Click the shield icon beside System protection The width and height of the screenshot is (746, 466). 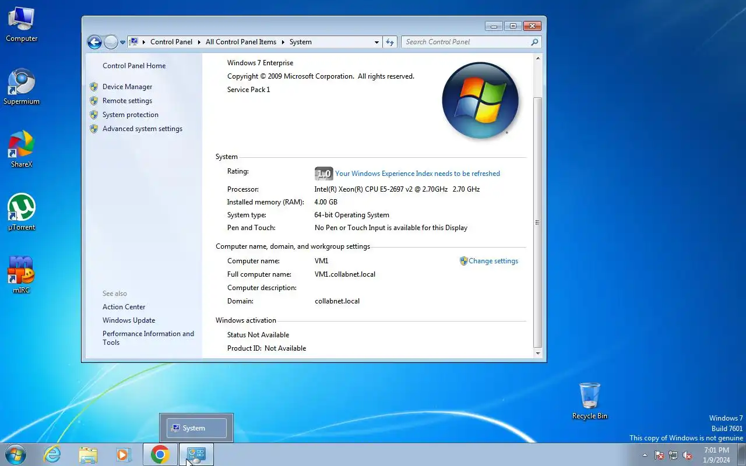(x=94, y=115)
